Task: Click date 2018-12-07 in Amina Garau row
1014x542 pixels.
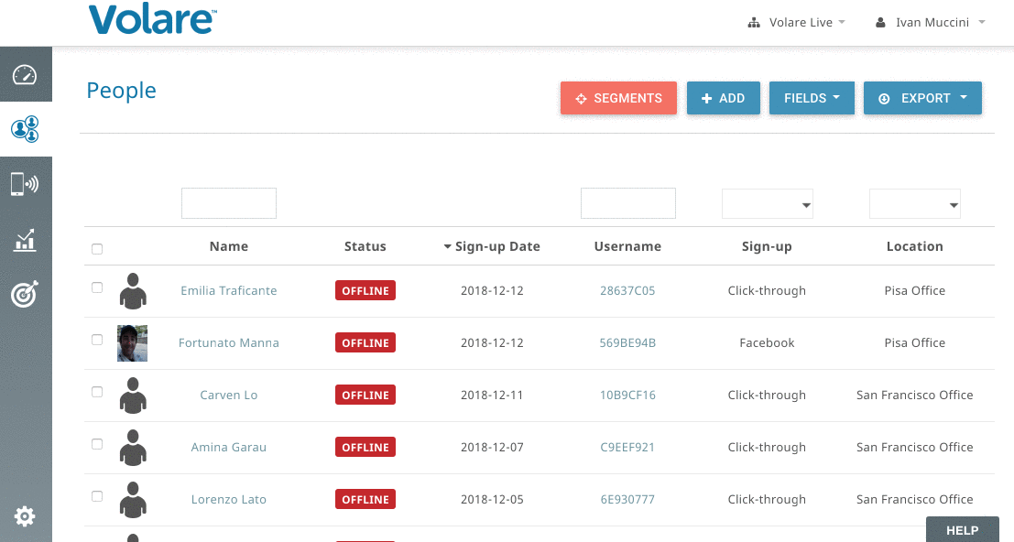Action: pos(492,448)
